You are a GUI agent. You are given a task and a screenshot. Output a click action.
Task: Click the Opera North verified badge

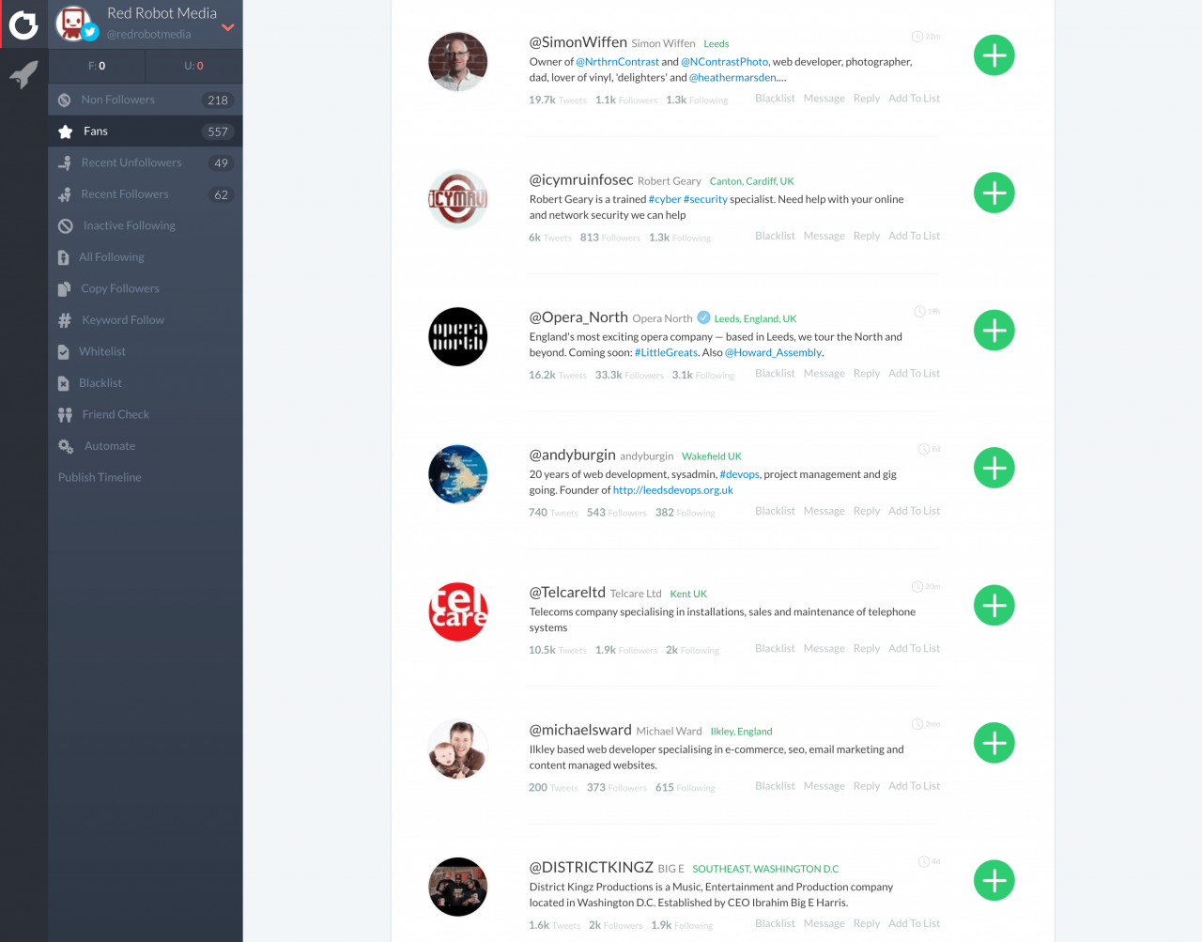click(x=703, y=317)
